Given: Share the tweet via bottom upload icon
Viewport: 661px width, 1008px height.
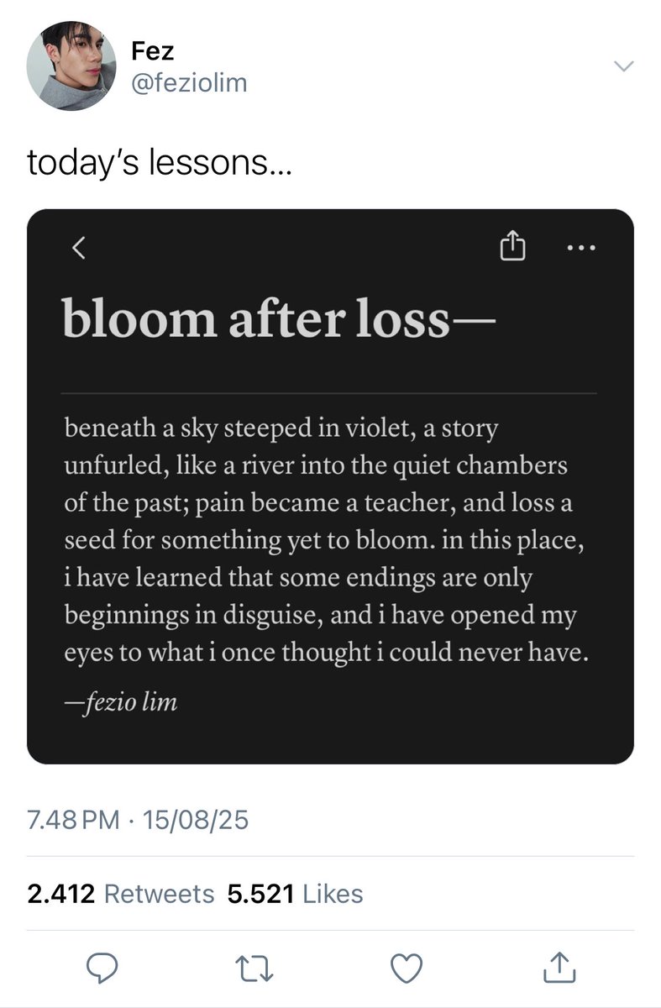Looking at the screenshot, I should [x=559, y=967].
